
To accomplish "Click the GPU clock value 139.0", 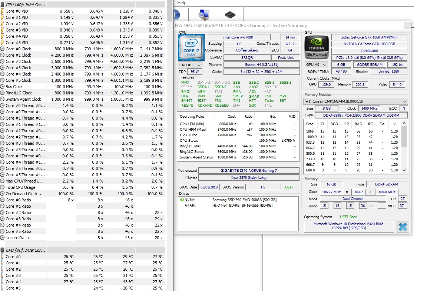I will (x=326, y=84).
